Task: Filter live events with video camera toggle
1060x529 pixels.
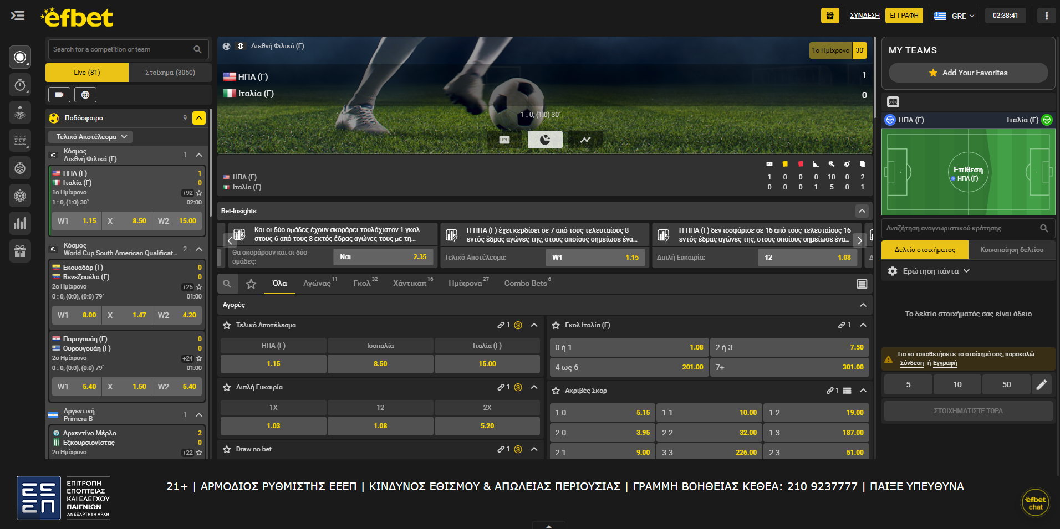Action: pos(59,95)
